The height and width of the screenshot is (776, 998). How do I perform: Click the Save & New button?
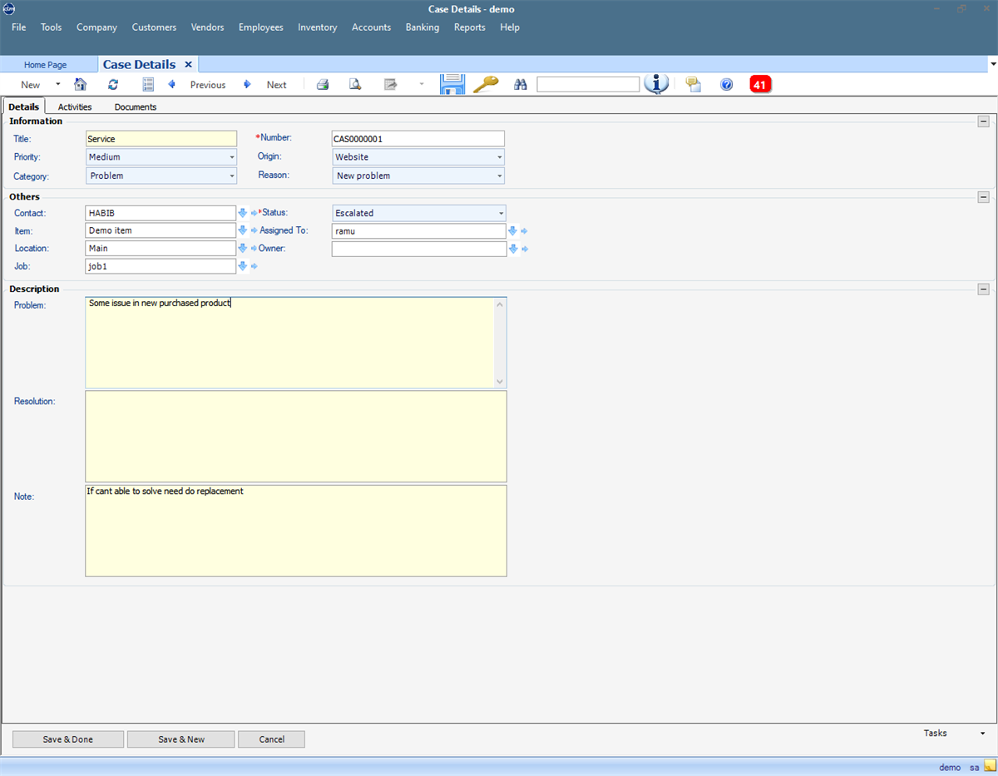click(x=181, y=739)
